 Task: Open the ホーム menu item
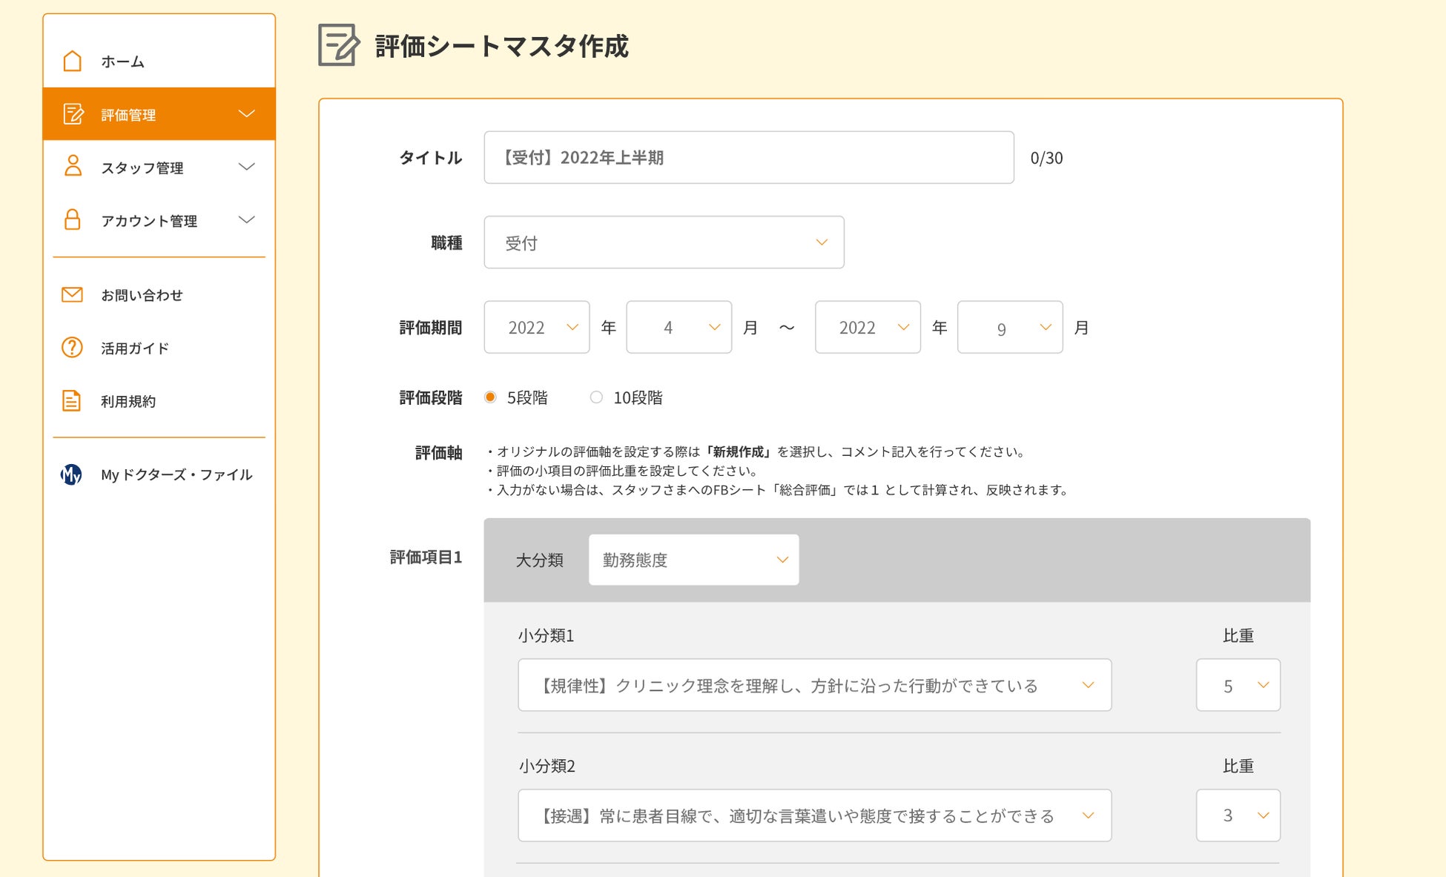123,62
